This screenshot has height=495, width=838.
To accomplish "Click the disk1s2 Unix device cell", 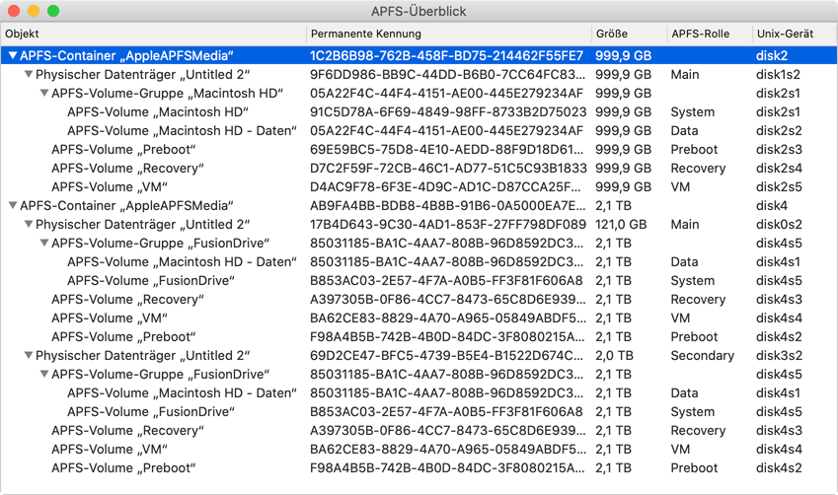I will (x=778, y=74).
